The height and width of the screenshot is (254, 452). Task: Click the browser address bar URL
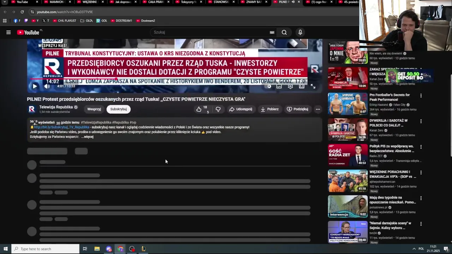[65, 12]
